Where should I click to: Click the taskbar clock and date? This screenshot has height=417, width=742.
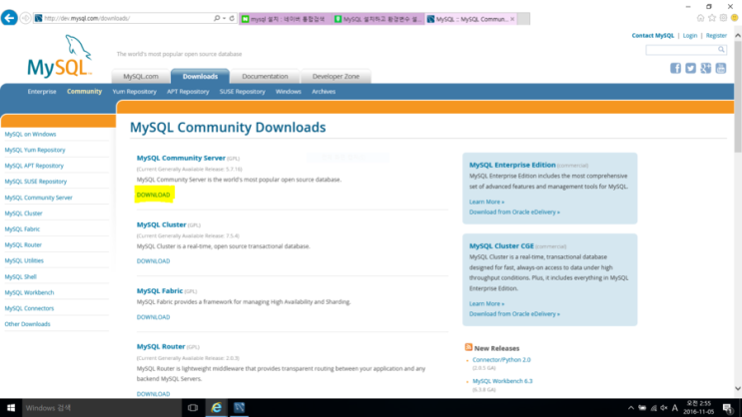699,408
